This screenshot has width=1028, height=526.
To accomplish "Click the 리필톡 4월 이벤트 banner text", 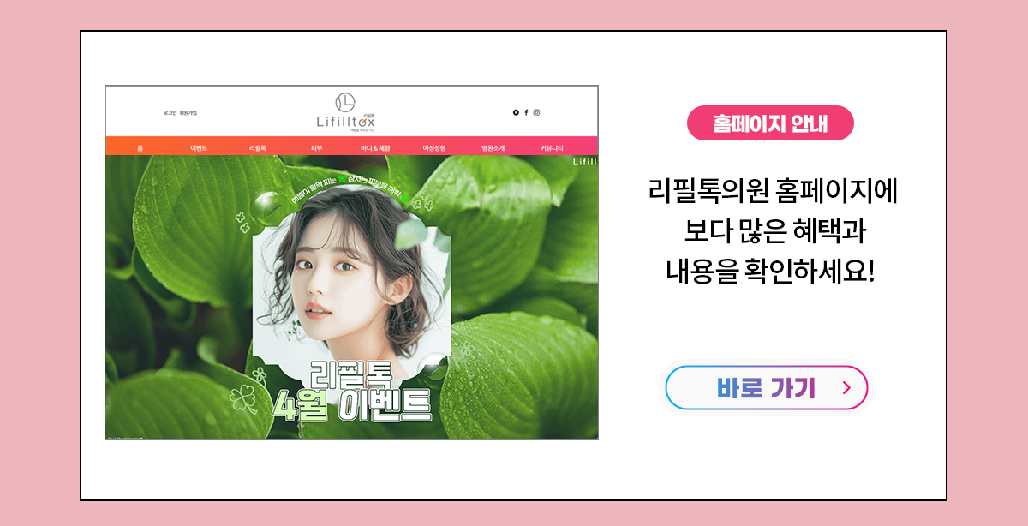I will pyautogui.click(x=350, y=392).
